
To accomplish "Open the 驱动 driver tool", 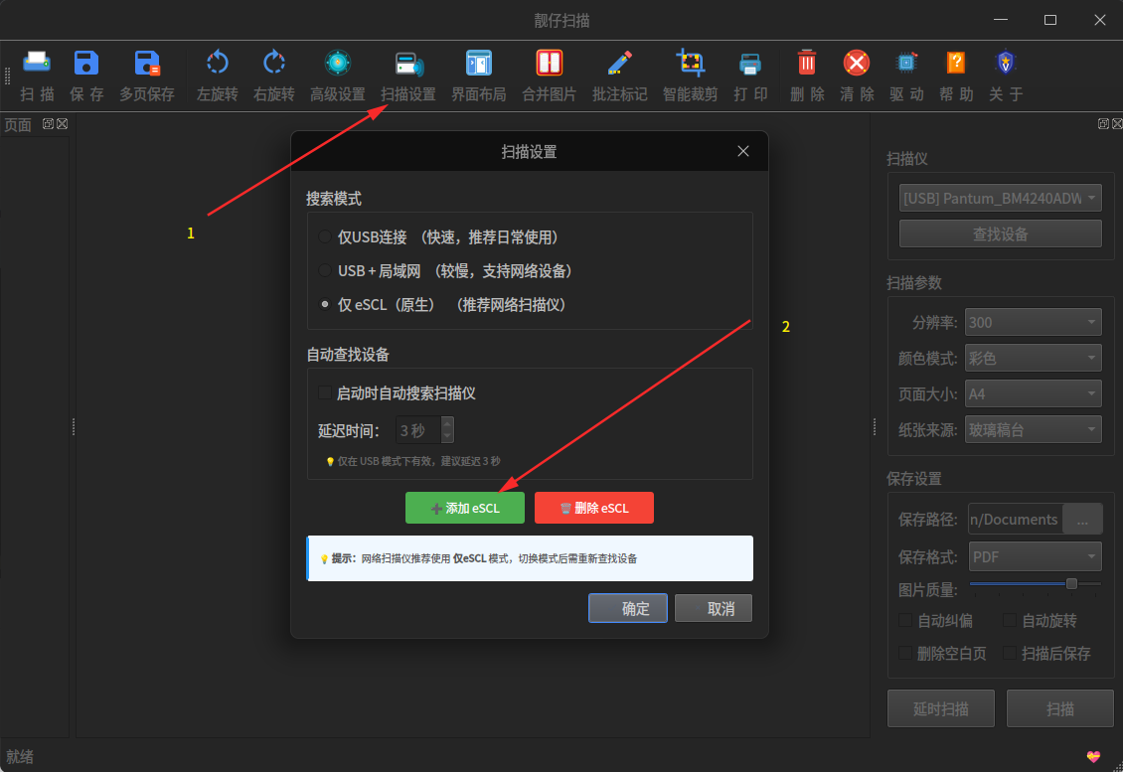I will click(x=906, y=63).
